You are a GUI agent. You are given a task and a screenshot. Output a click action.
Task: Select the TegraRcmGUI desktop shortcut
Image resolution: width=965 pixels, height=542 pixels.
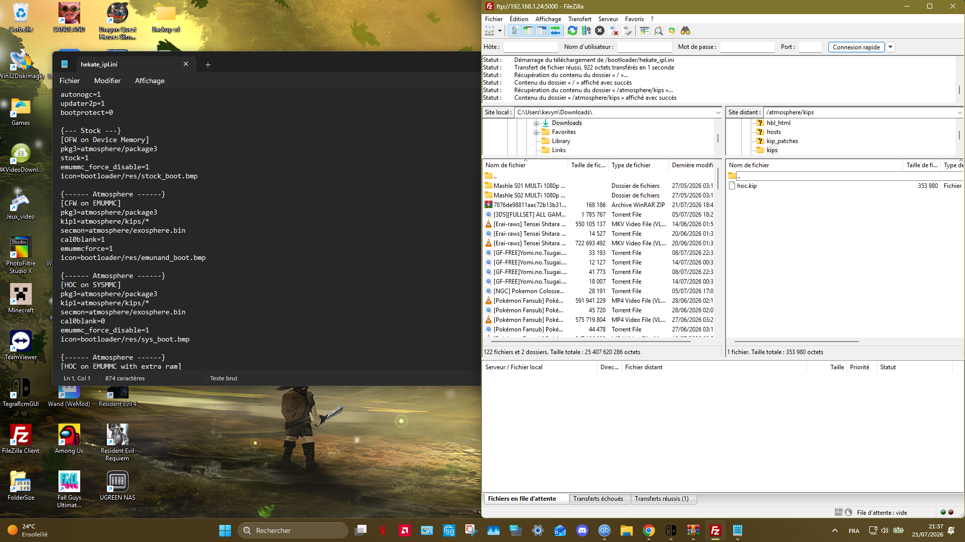21,392
